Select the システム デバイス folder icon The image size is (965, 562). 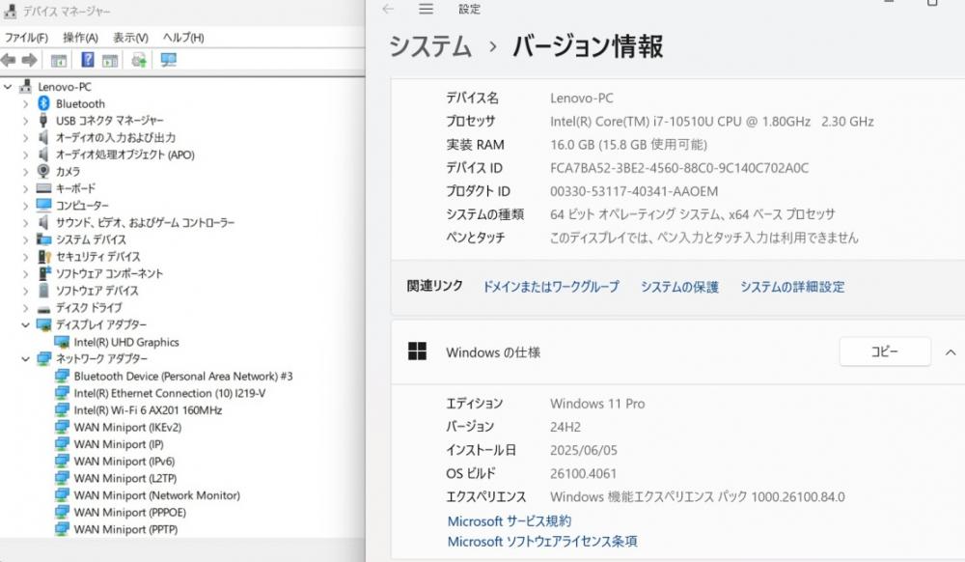click(43, 239)
